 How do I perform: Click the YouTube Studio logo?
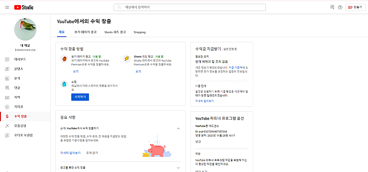pyautogui.click(x=24, y=7)
